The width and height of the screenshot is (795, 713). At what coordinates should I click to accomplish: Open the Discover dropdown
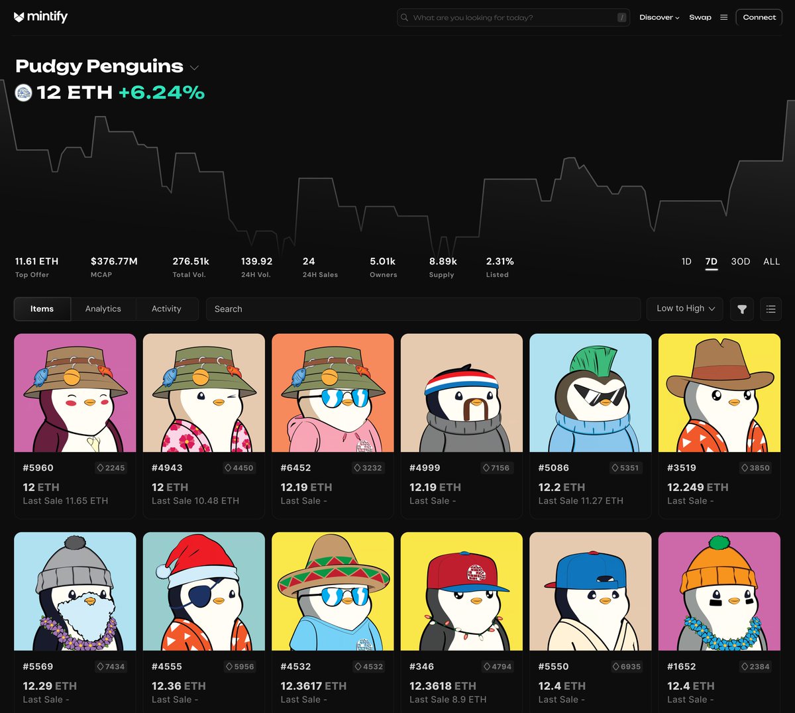pyautogui.click(x=659, y=17)
